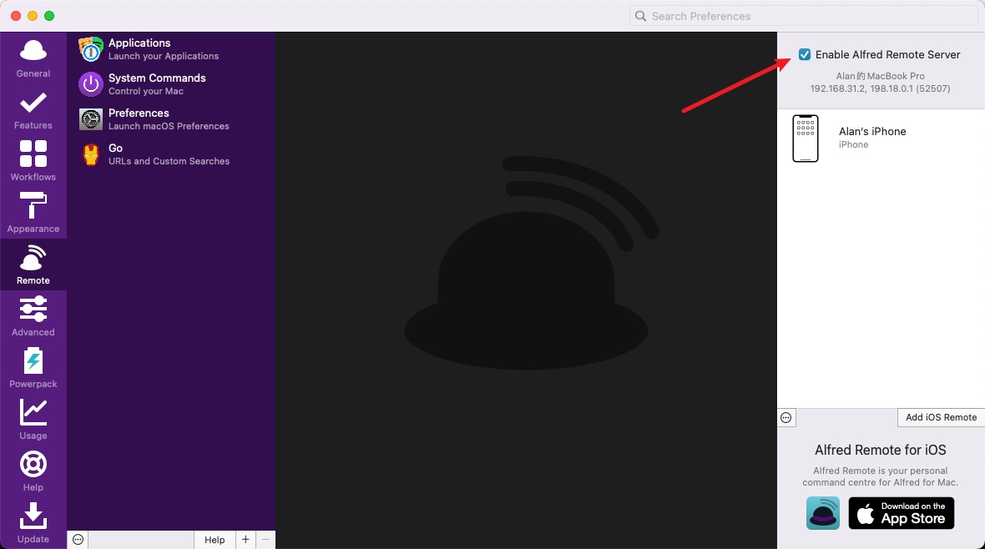Click the Iron Man Go page icon
985x549 pixels.
(91, 154)
